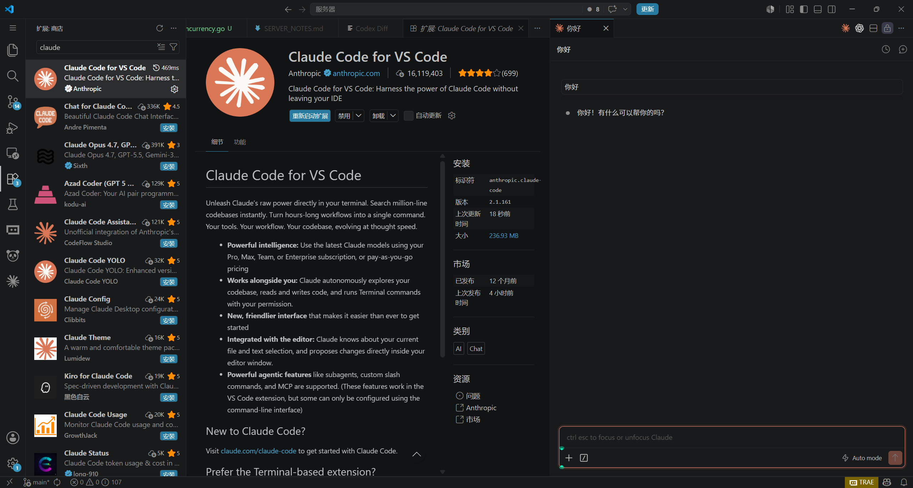Open more actions in Claude panel toolbar

tap(901, 28)
